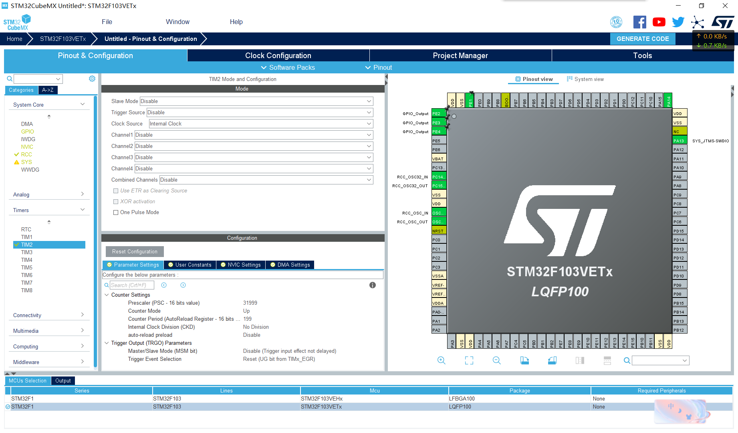Open search settings gear next to search box
This screenshot has height=433, width=738.
[x=92, y=79]
